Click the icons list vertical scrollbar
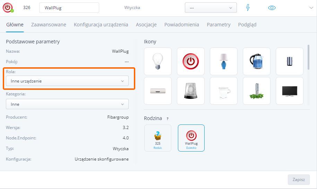This screenshot has height=189, width=317. click(x=308, y=57)
